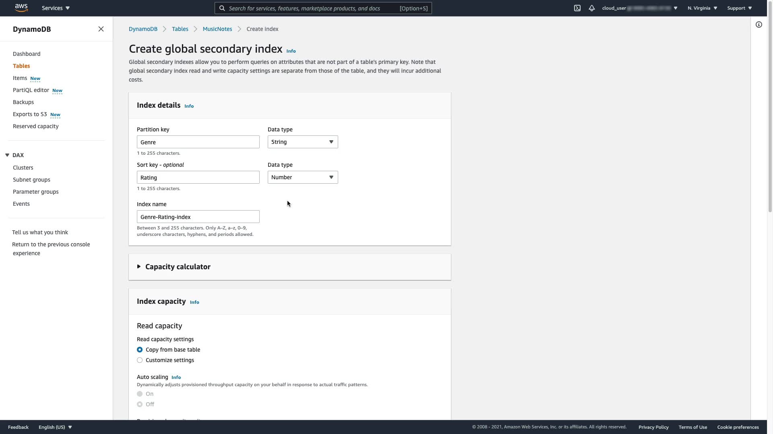Click the Index name input field
Image resolution: width=773 pixels, height=434 pixels.
(x=198, y=217)
